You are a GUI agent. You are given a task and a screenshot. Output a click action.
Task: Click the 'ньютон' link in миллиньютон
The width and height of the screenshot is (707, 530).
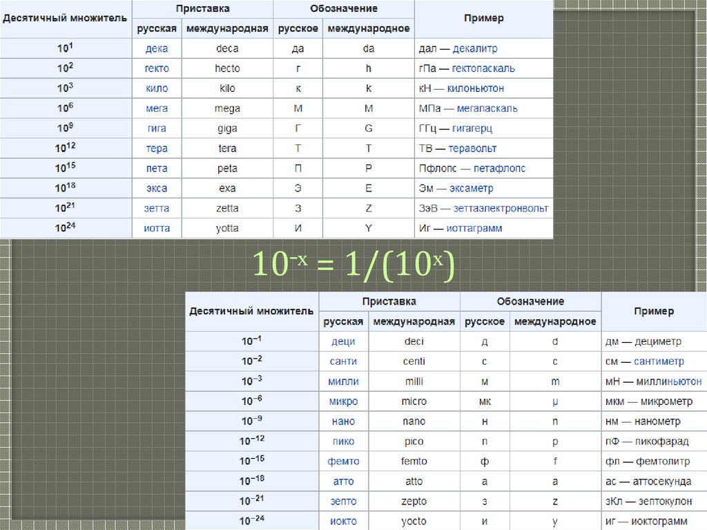(684, 381)
